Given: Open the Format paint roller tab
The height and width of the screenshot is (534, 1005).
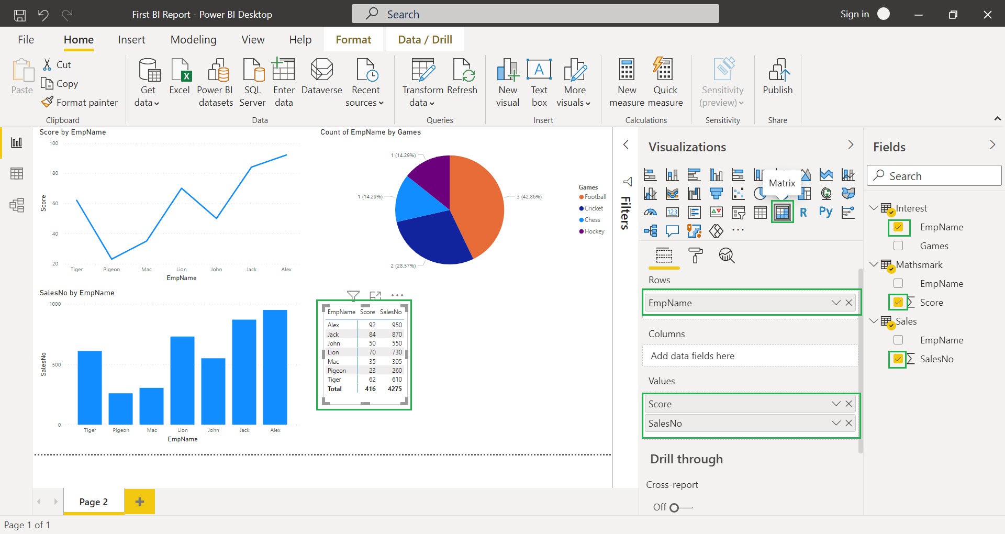Looking at the screenshot, I should click(695, 255).
